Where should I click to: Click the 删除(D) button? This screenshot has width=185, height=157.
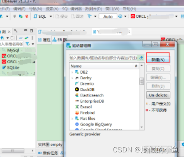pos(158,86)
